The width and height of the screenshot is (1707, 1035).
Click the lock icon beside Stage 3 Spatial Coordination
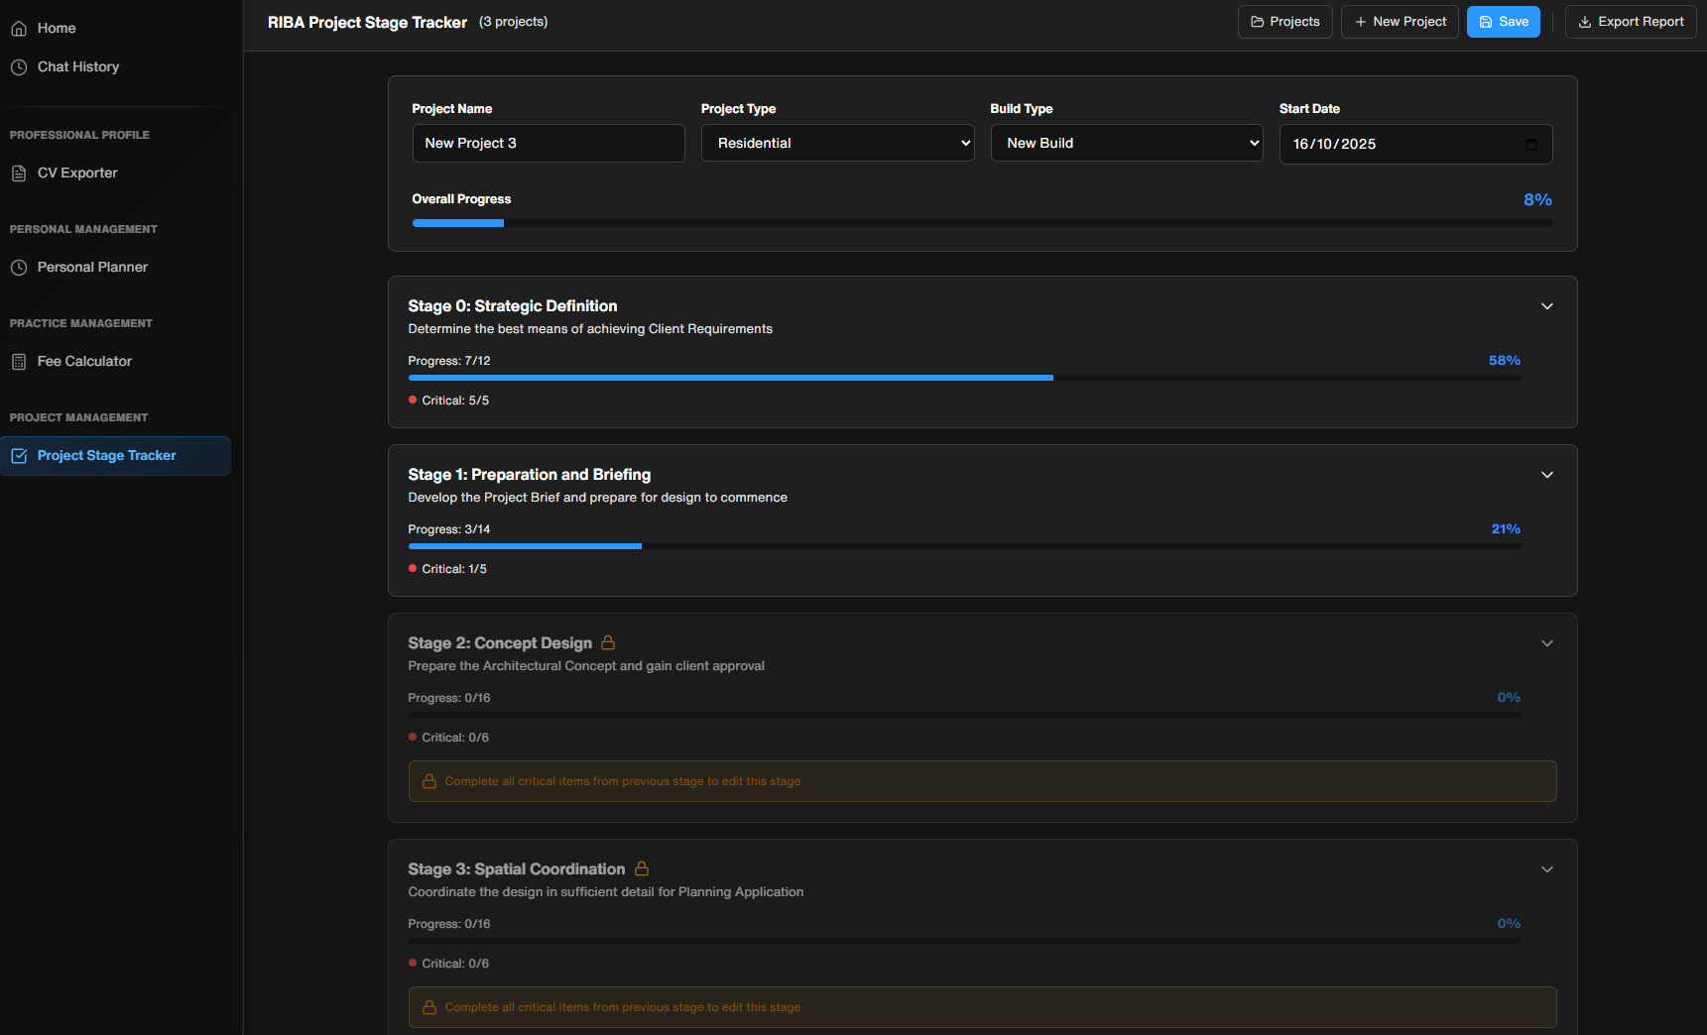(641, 868)
